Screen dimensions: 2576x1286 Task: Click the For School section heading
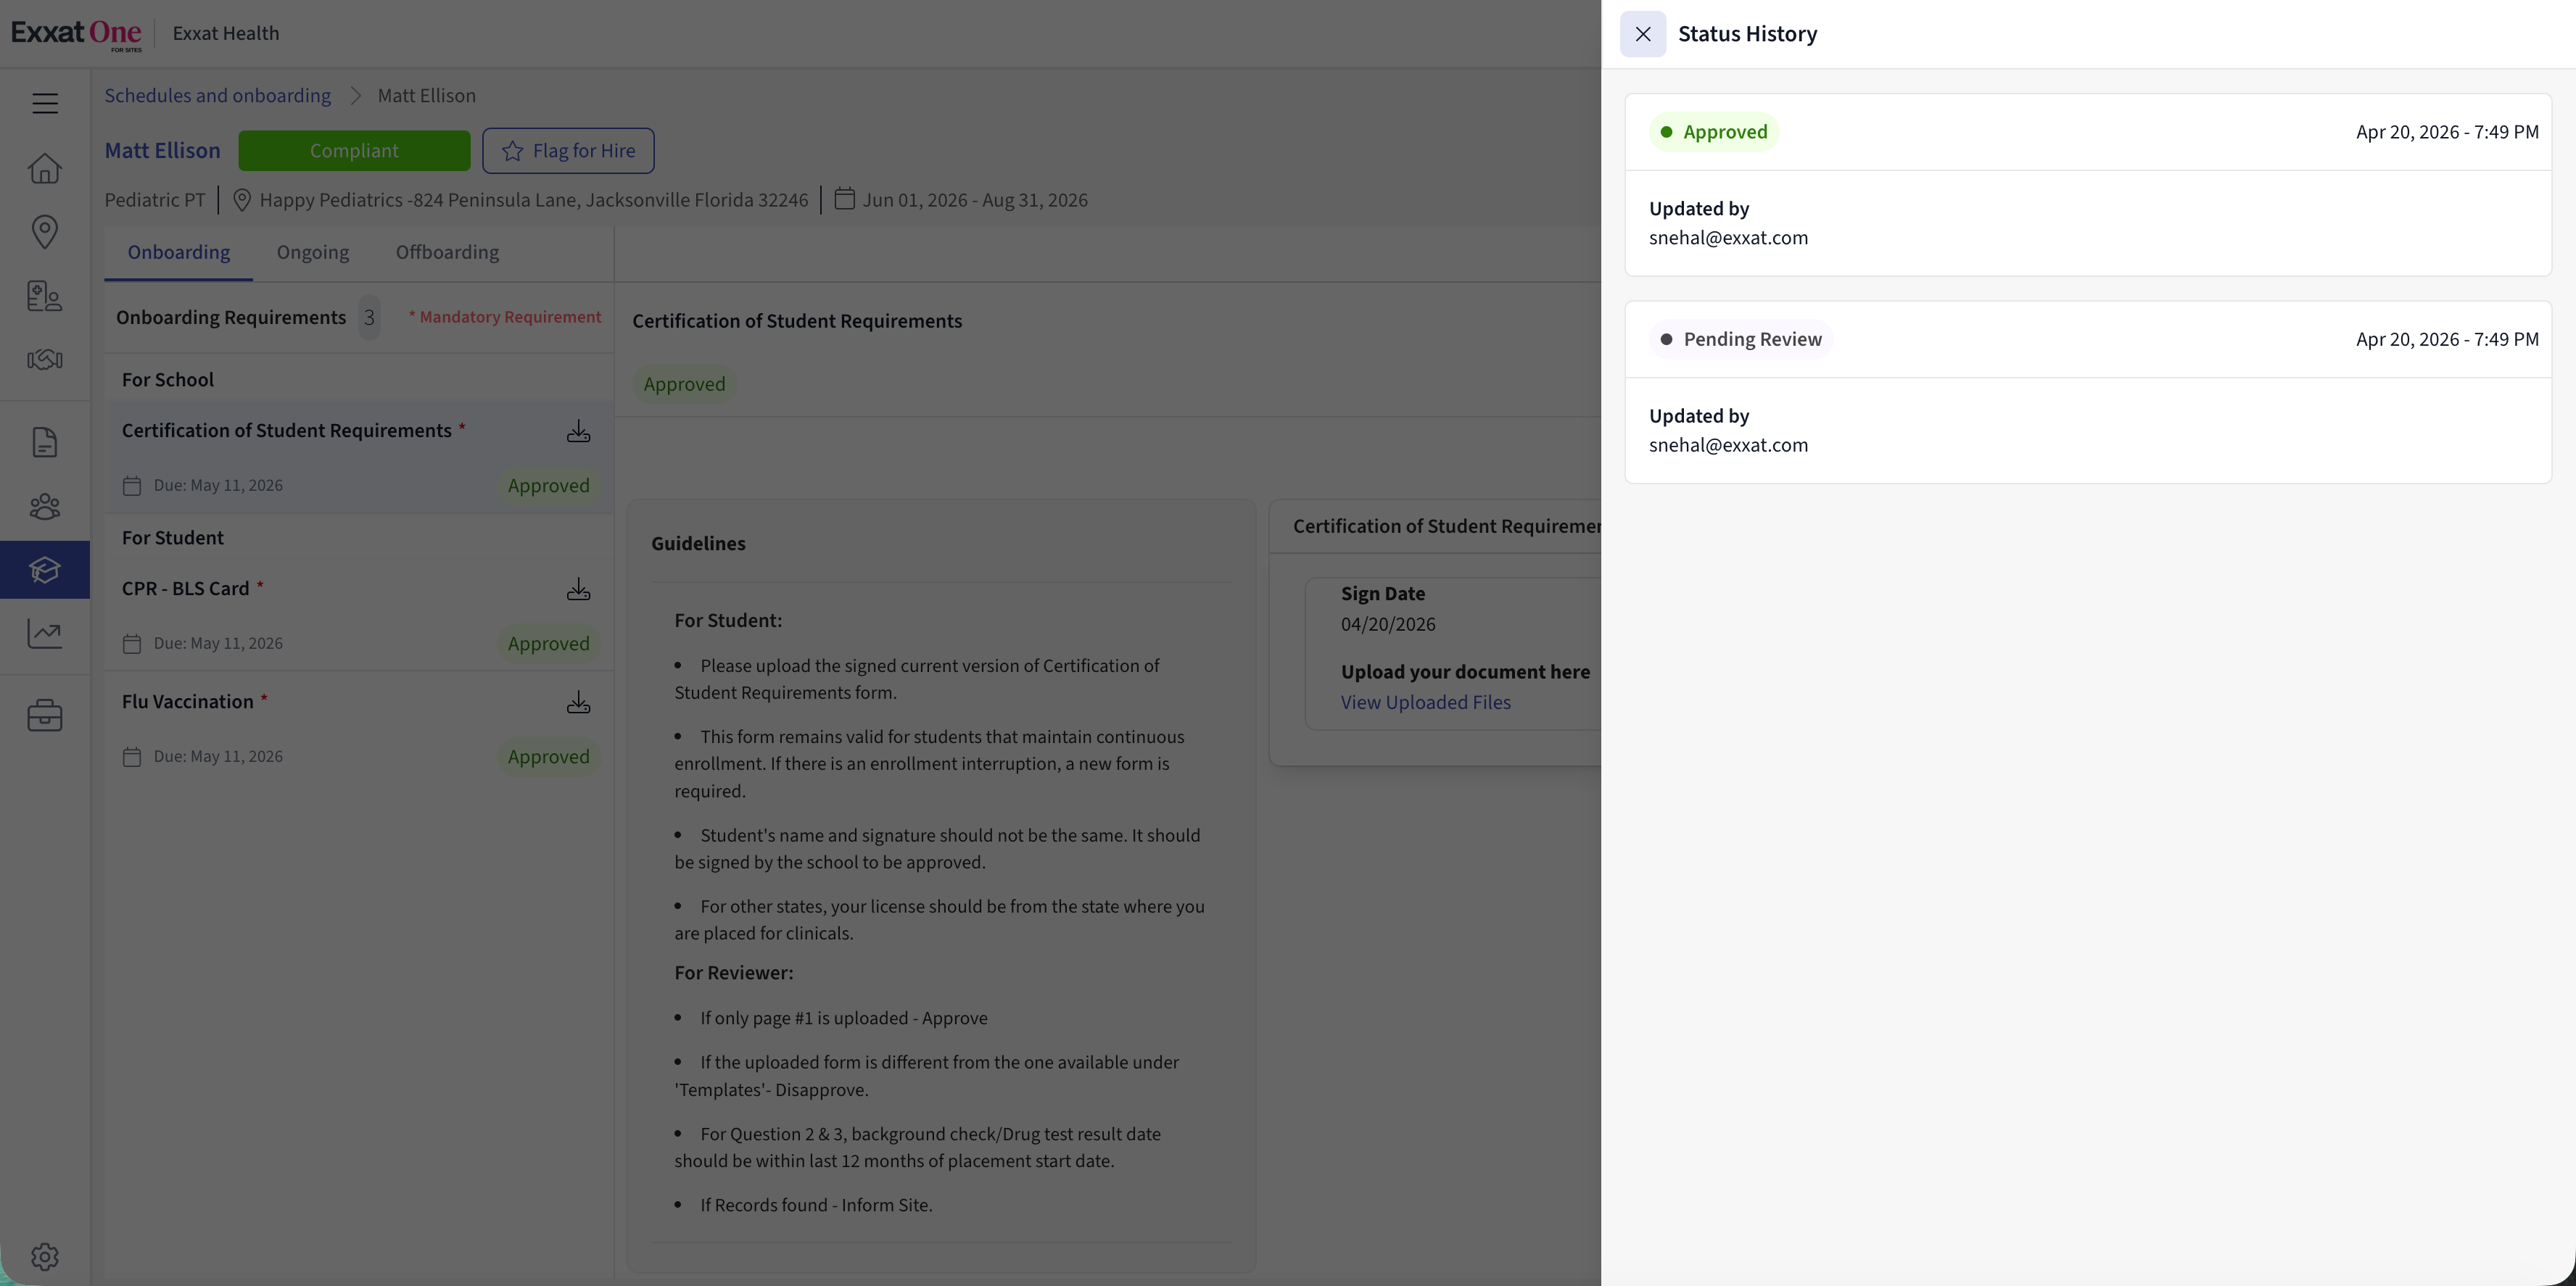click(x=168, y=380)
